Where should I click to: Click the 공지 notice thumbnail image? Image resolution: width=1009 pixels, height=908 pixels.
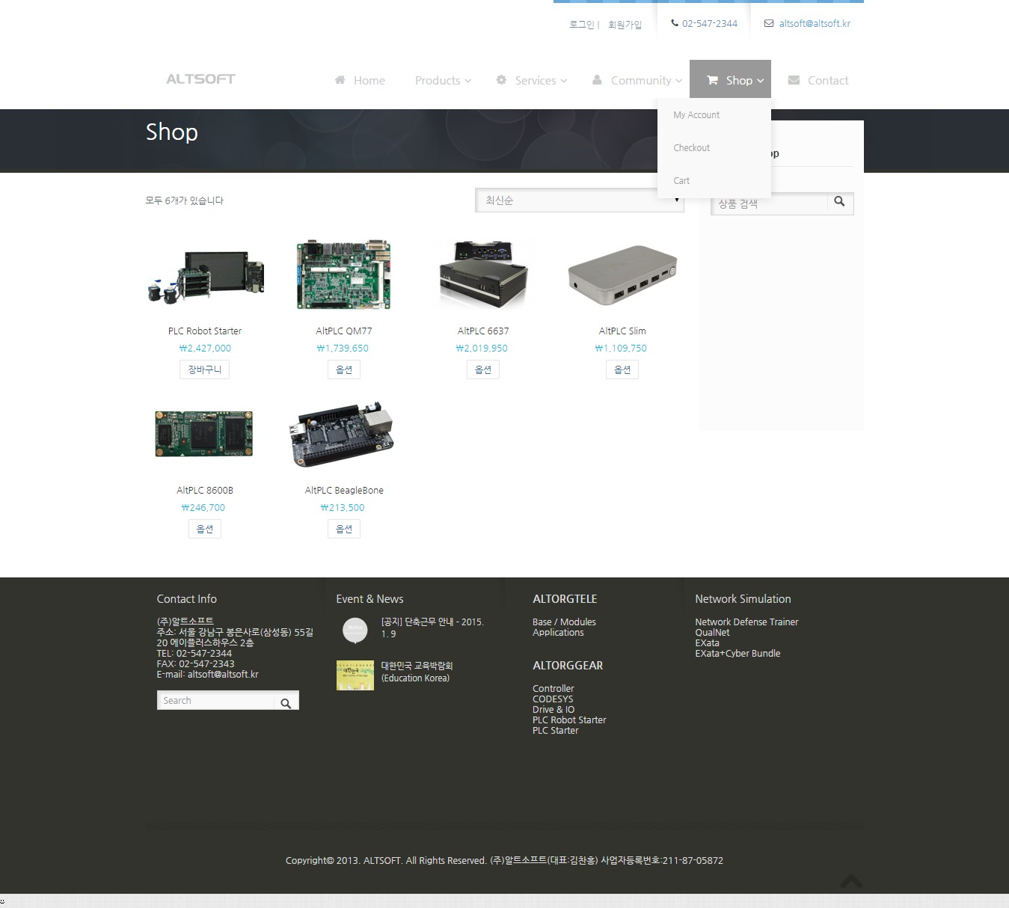355,631
